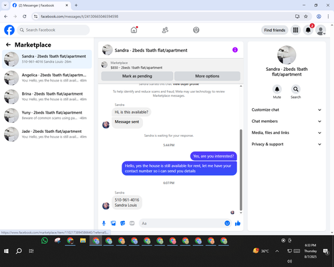View site information icon in address bar
The width and height of the screenshot is (334, 267).
(35, 16)
